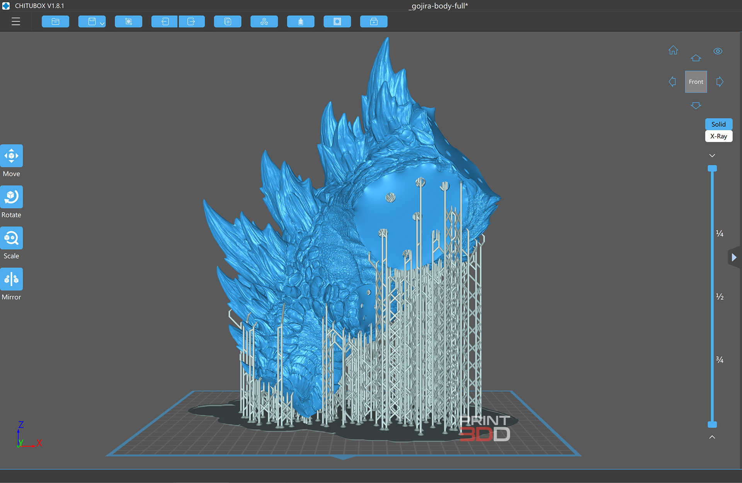Select the Mirror tool
This screenshot has height=483, width=742.
(12, 279)
